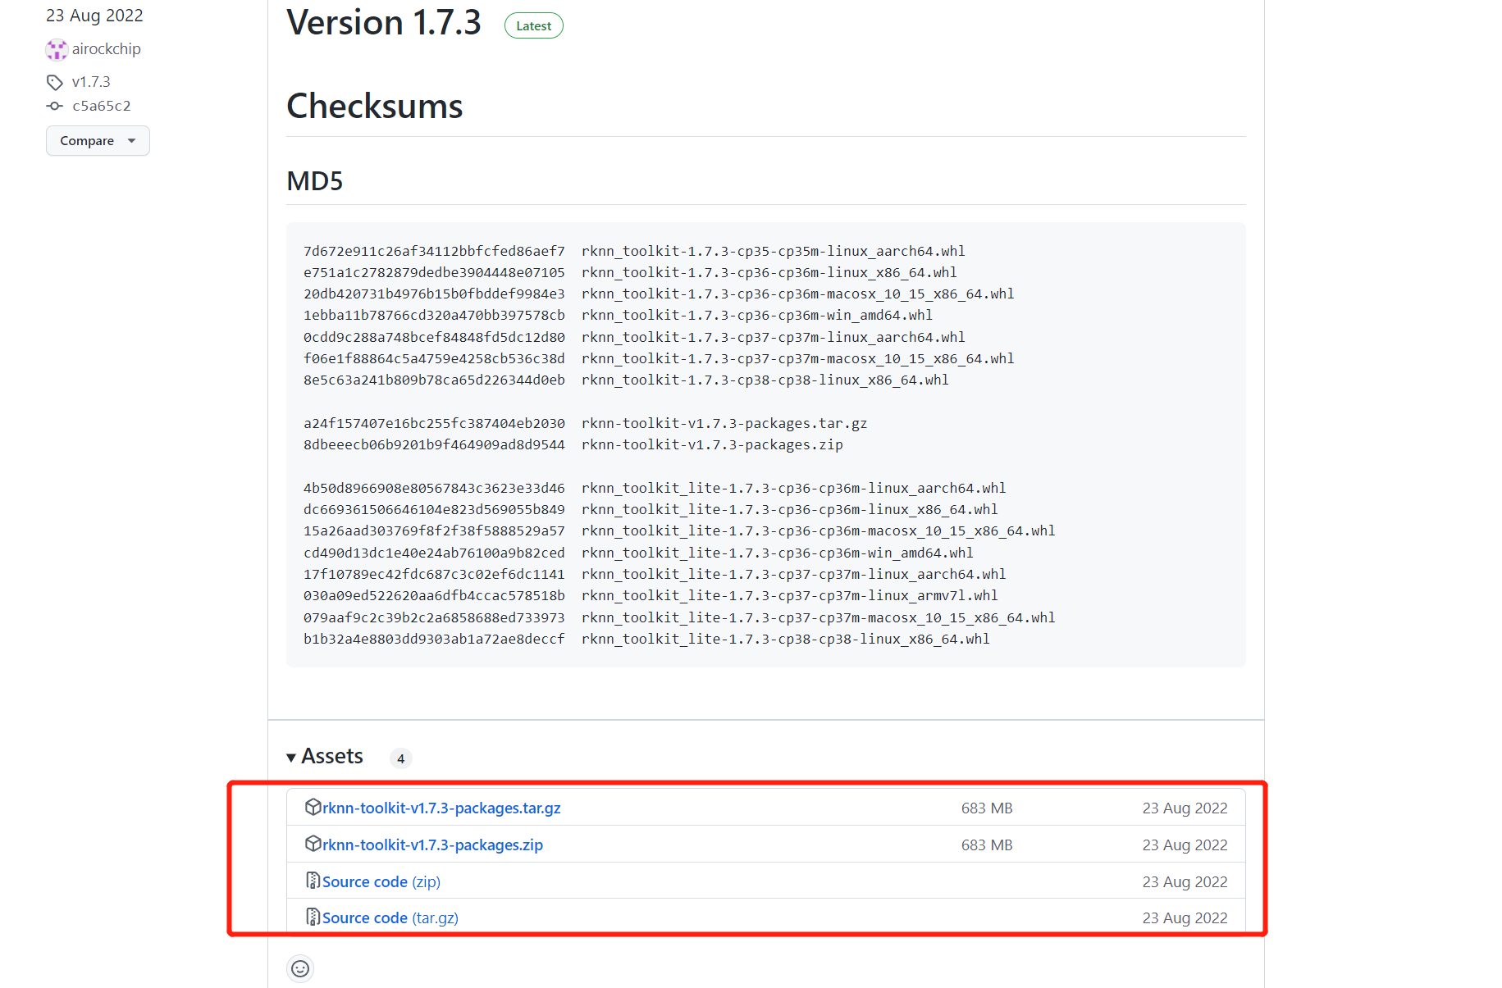Download rknn-toolkit-v1.7.3-packages.zip

431,844
